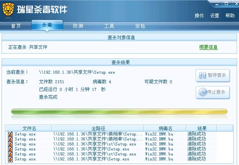Click the Rising lion shield logo

pyautogui.click(x=8, y=10)
